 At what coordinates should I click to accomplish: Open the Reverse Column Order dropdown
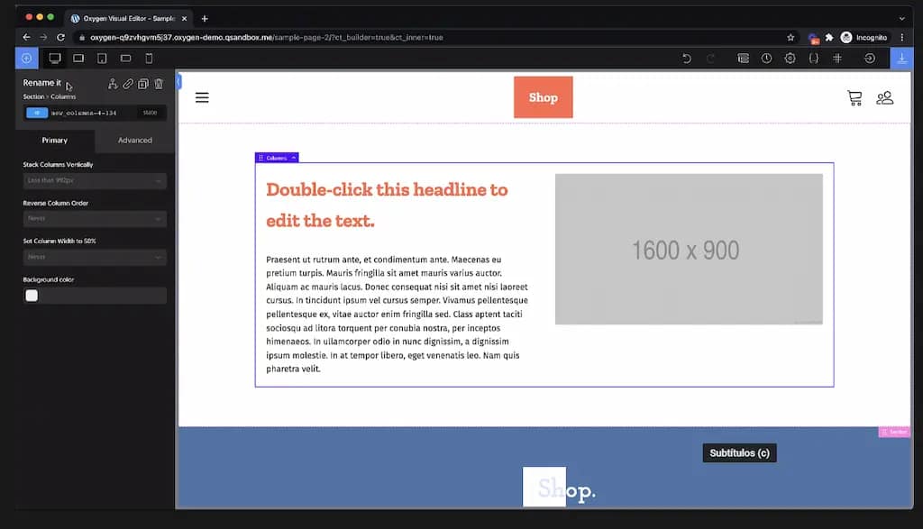coord(95,218)
